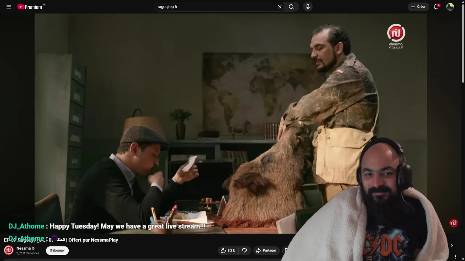
Task: Click the round Nessma badge at bottom right
Action: [453, 223]
